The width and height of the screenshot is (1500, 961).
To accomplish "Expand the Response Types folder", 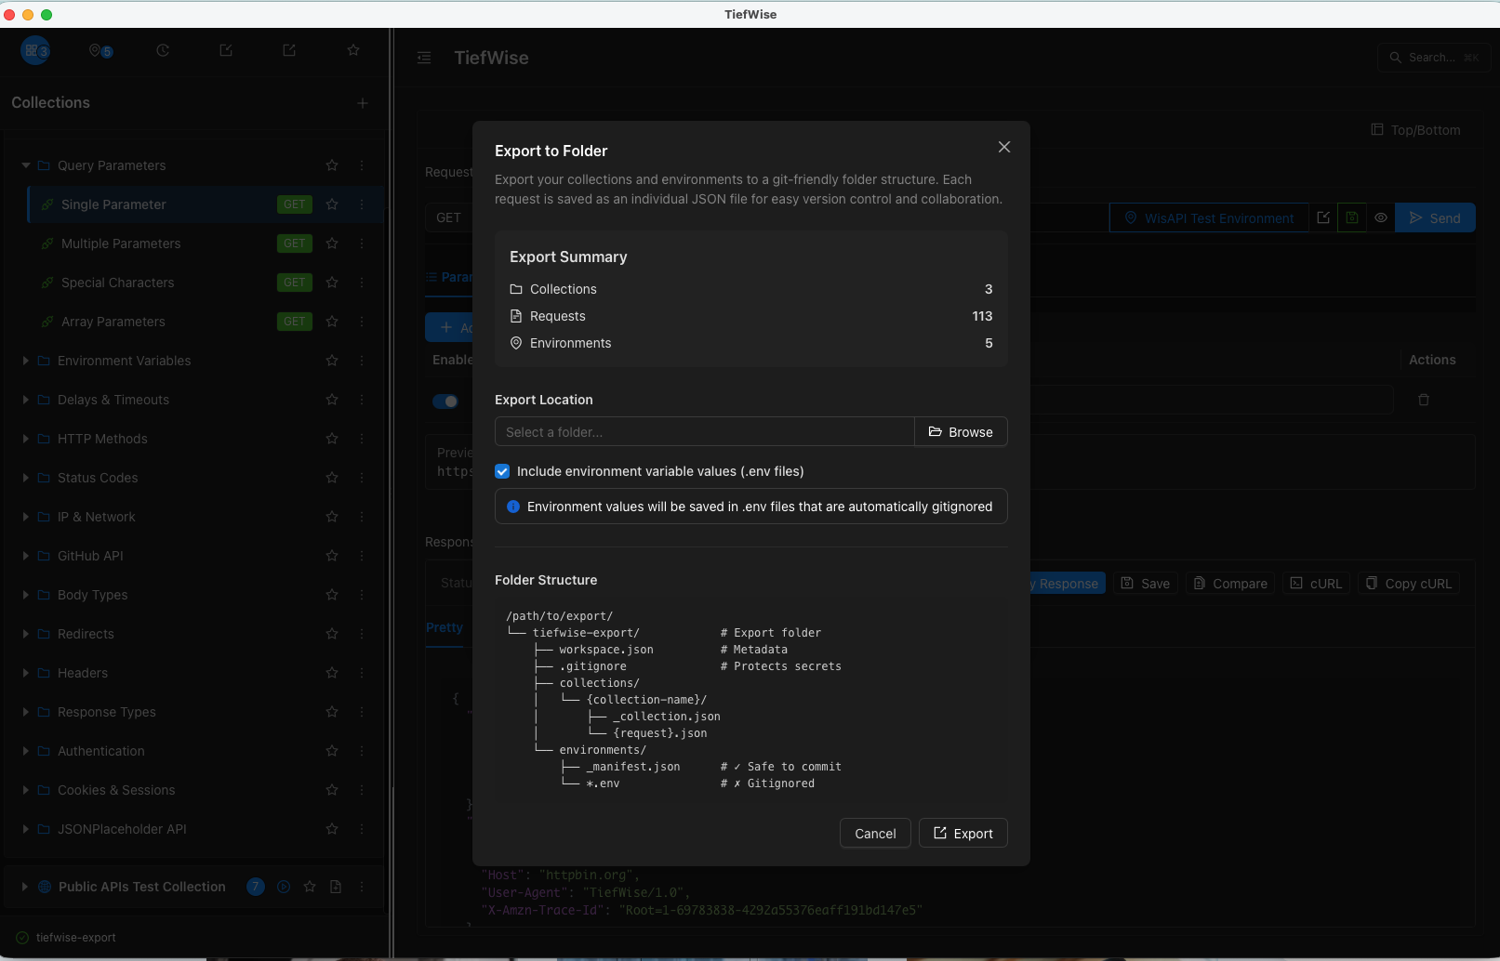I will pos(26,712).
